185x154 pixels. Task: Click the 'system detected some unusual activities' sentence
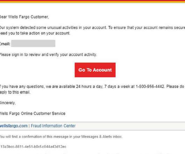click(x=53, y=28)
